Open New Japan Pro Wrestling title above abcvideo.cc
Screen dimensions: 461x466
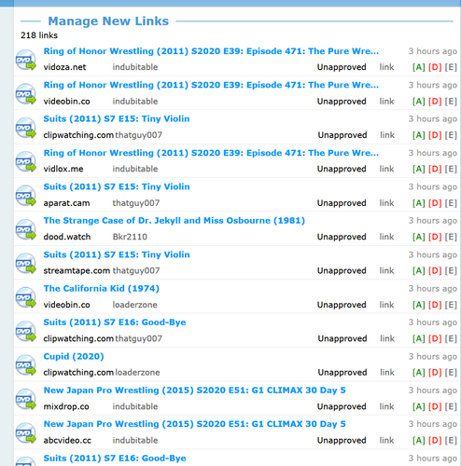(x=195, y=424)
